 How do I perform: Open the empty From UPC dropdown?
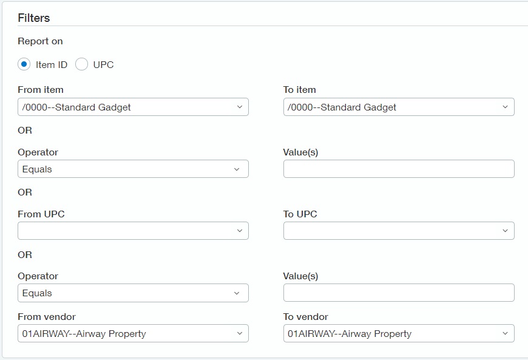[x=133, y=231]
